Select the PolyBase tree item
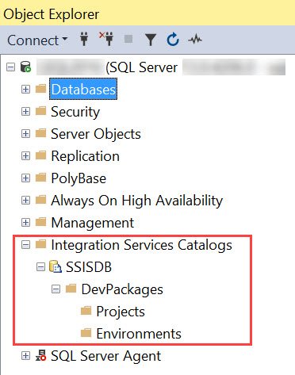The height and width of the screenshot is (375, 295). [79, 178]
